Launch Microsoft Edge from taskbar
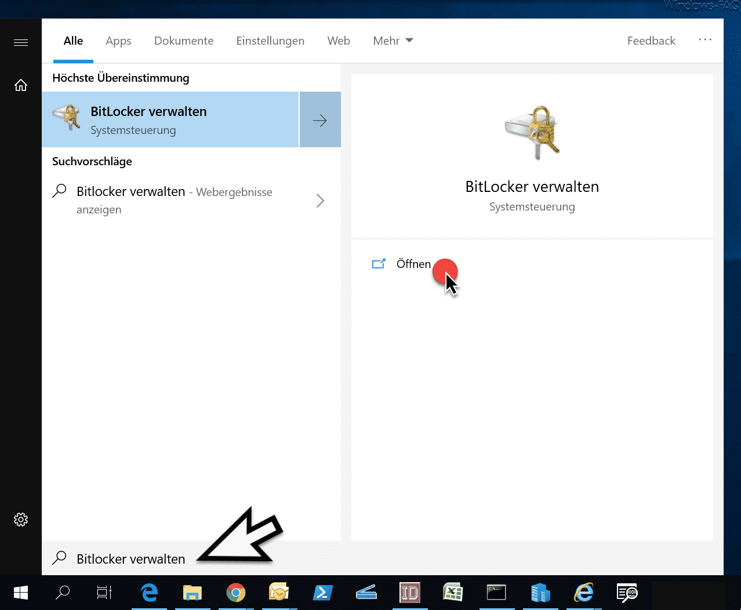This screenshot has width=741, height=610. (149, 593)
